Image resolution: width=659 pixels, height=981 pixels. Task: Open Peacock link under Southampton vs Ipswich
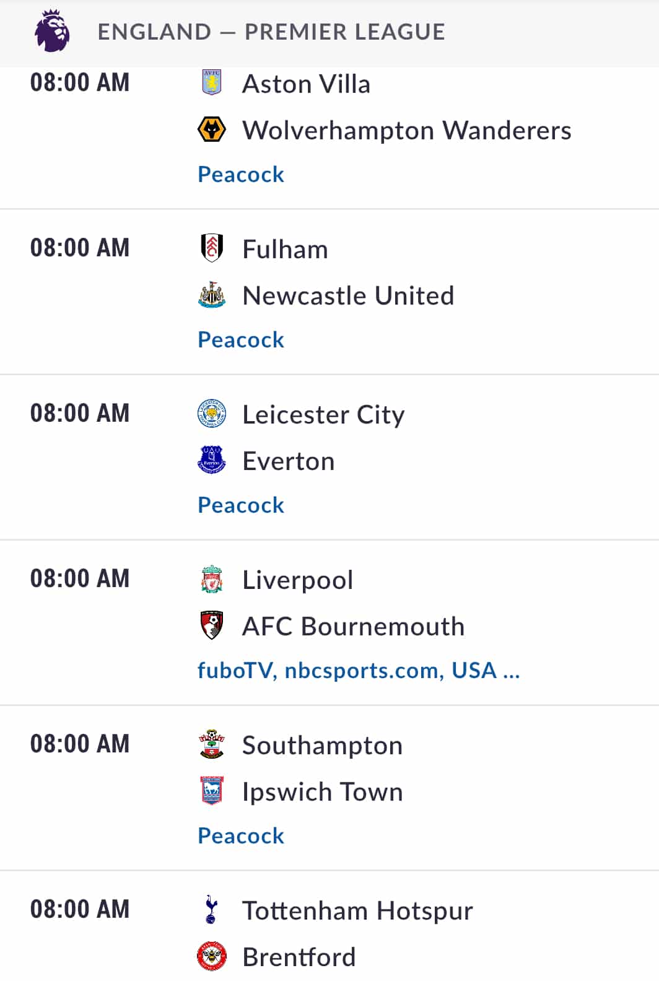point(241,836)
